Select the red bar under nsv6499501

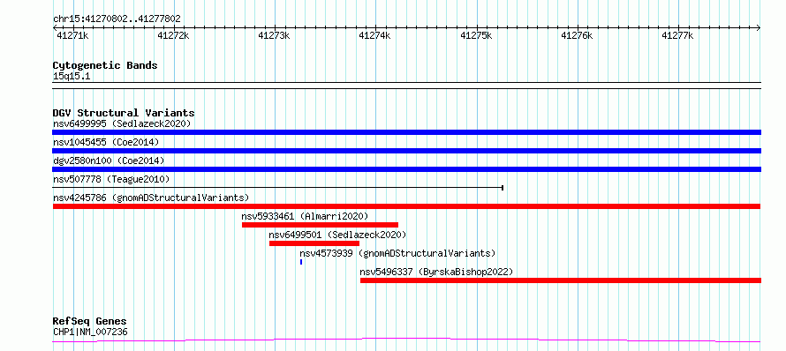point(314,243)
